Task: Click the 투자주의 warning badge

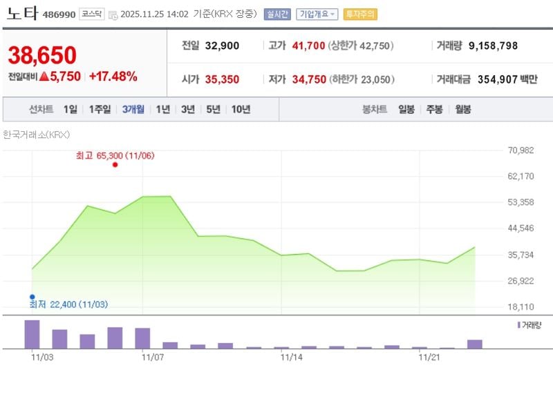Action: pyautogui.click(x=360, y=14)
